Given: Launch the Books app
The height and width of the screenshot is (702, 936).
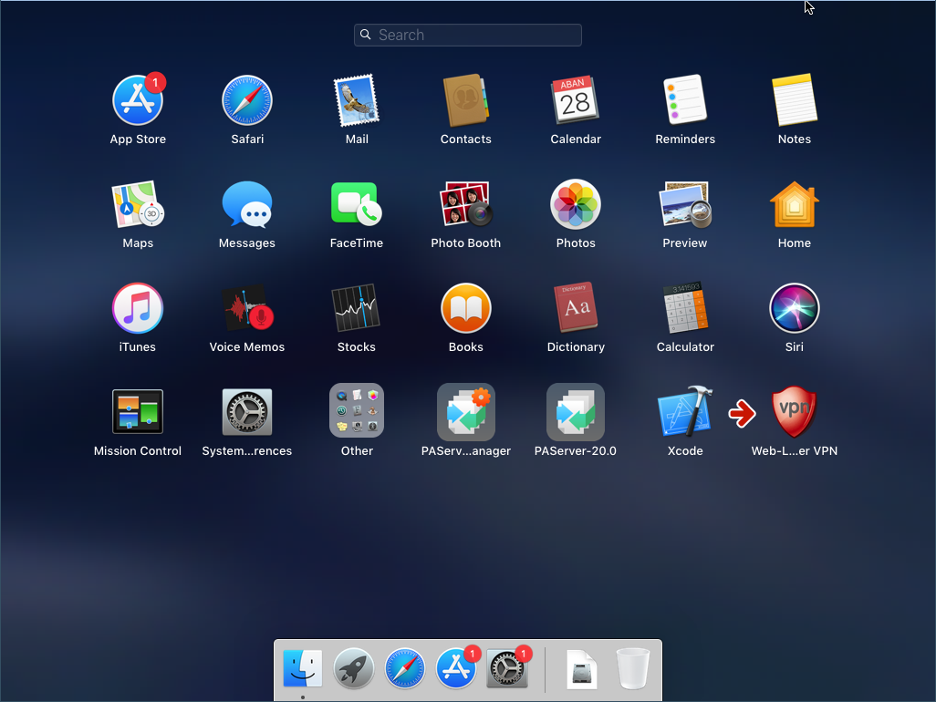Looking at the screenshot, I should [x=465, y=308].
